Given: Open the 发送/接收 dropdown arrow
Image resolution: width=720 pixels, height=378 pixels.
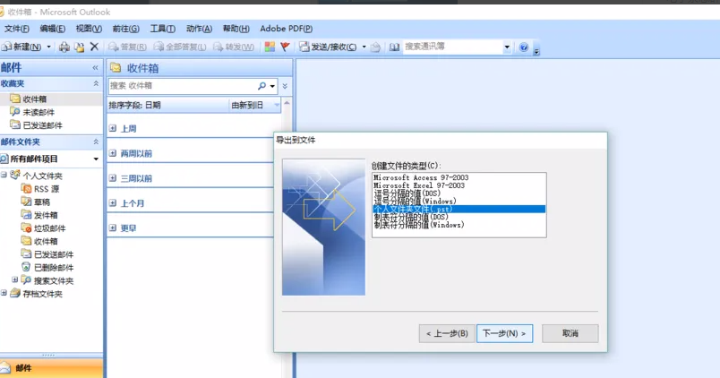Looking at the screenshot, I should tap(364, 47).
